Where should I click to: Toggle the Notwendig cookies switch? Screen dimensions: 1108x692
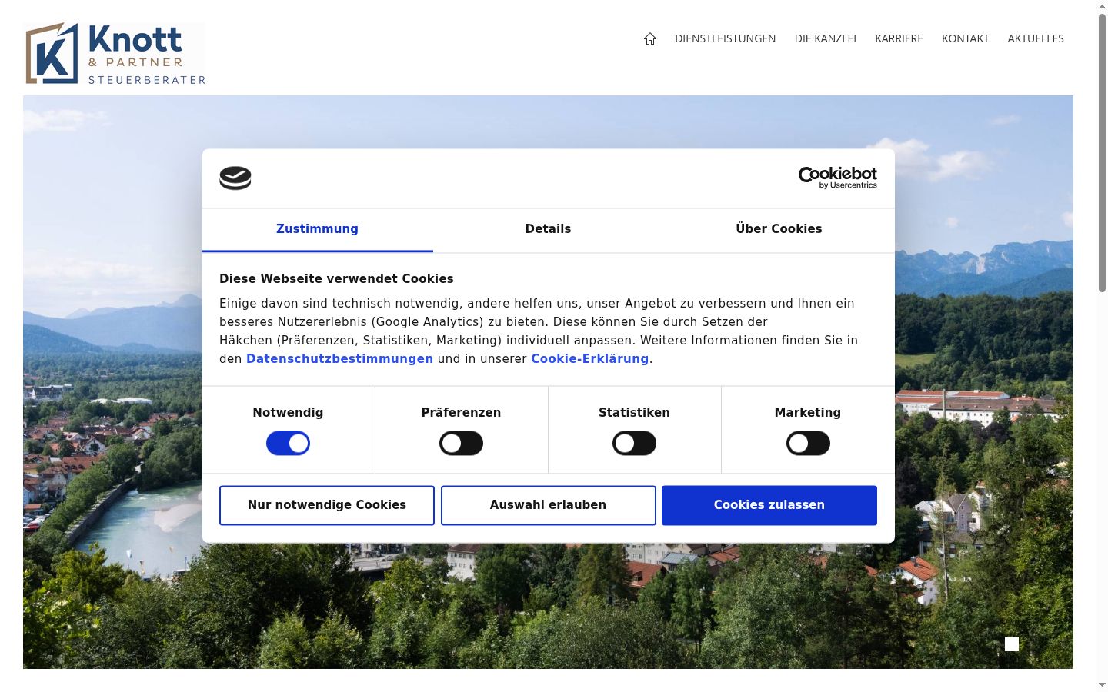click(x=288, y=444)
